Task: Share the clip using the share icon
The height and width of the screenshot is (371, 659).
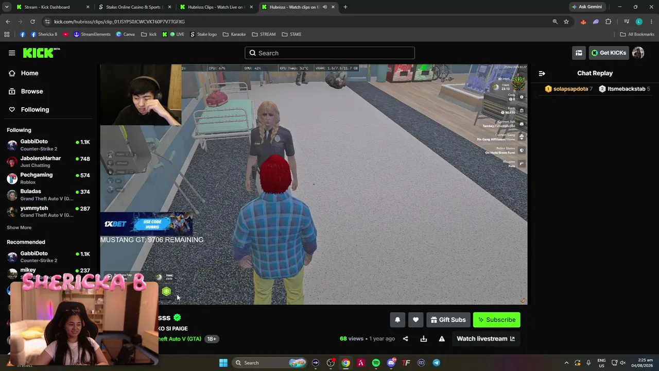Action: coord(405,339)
